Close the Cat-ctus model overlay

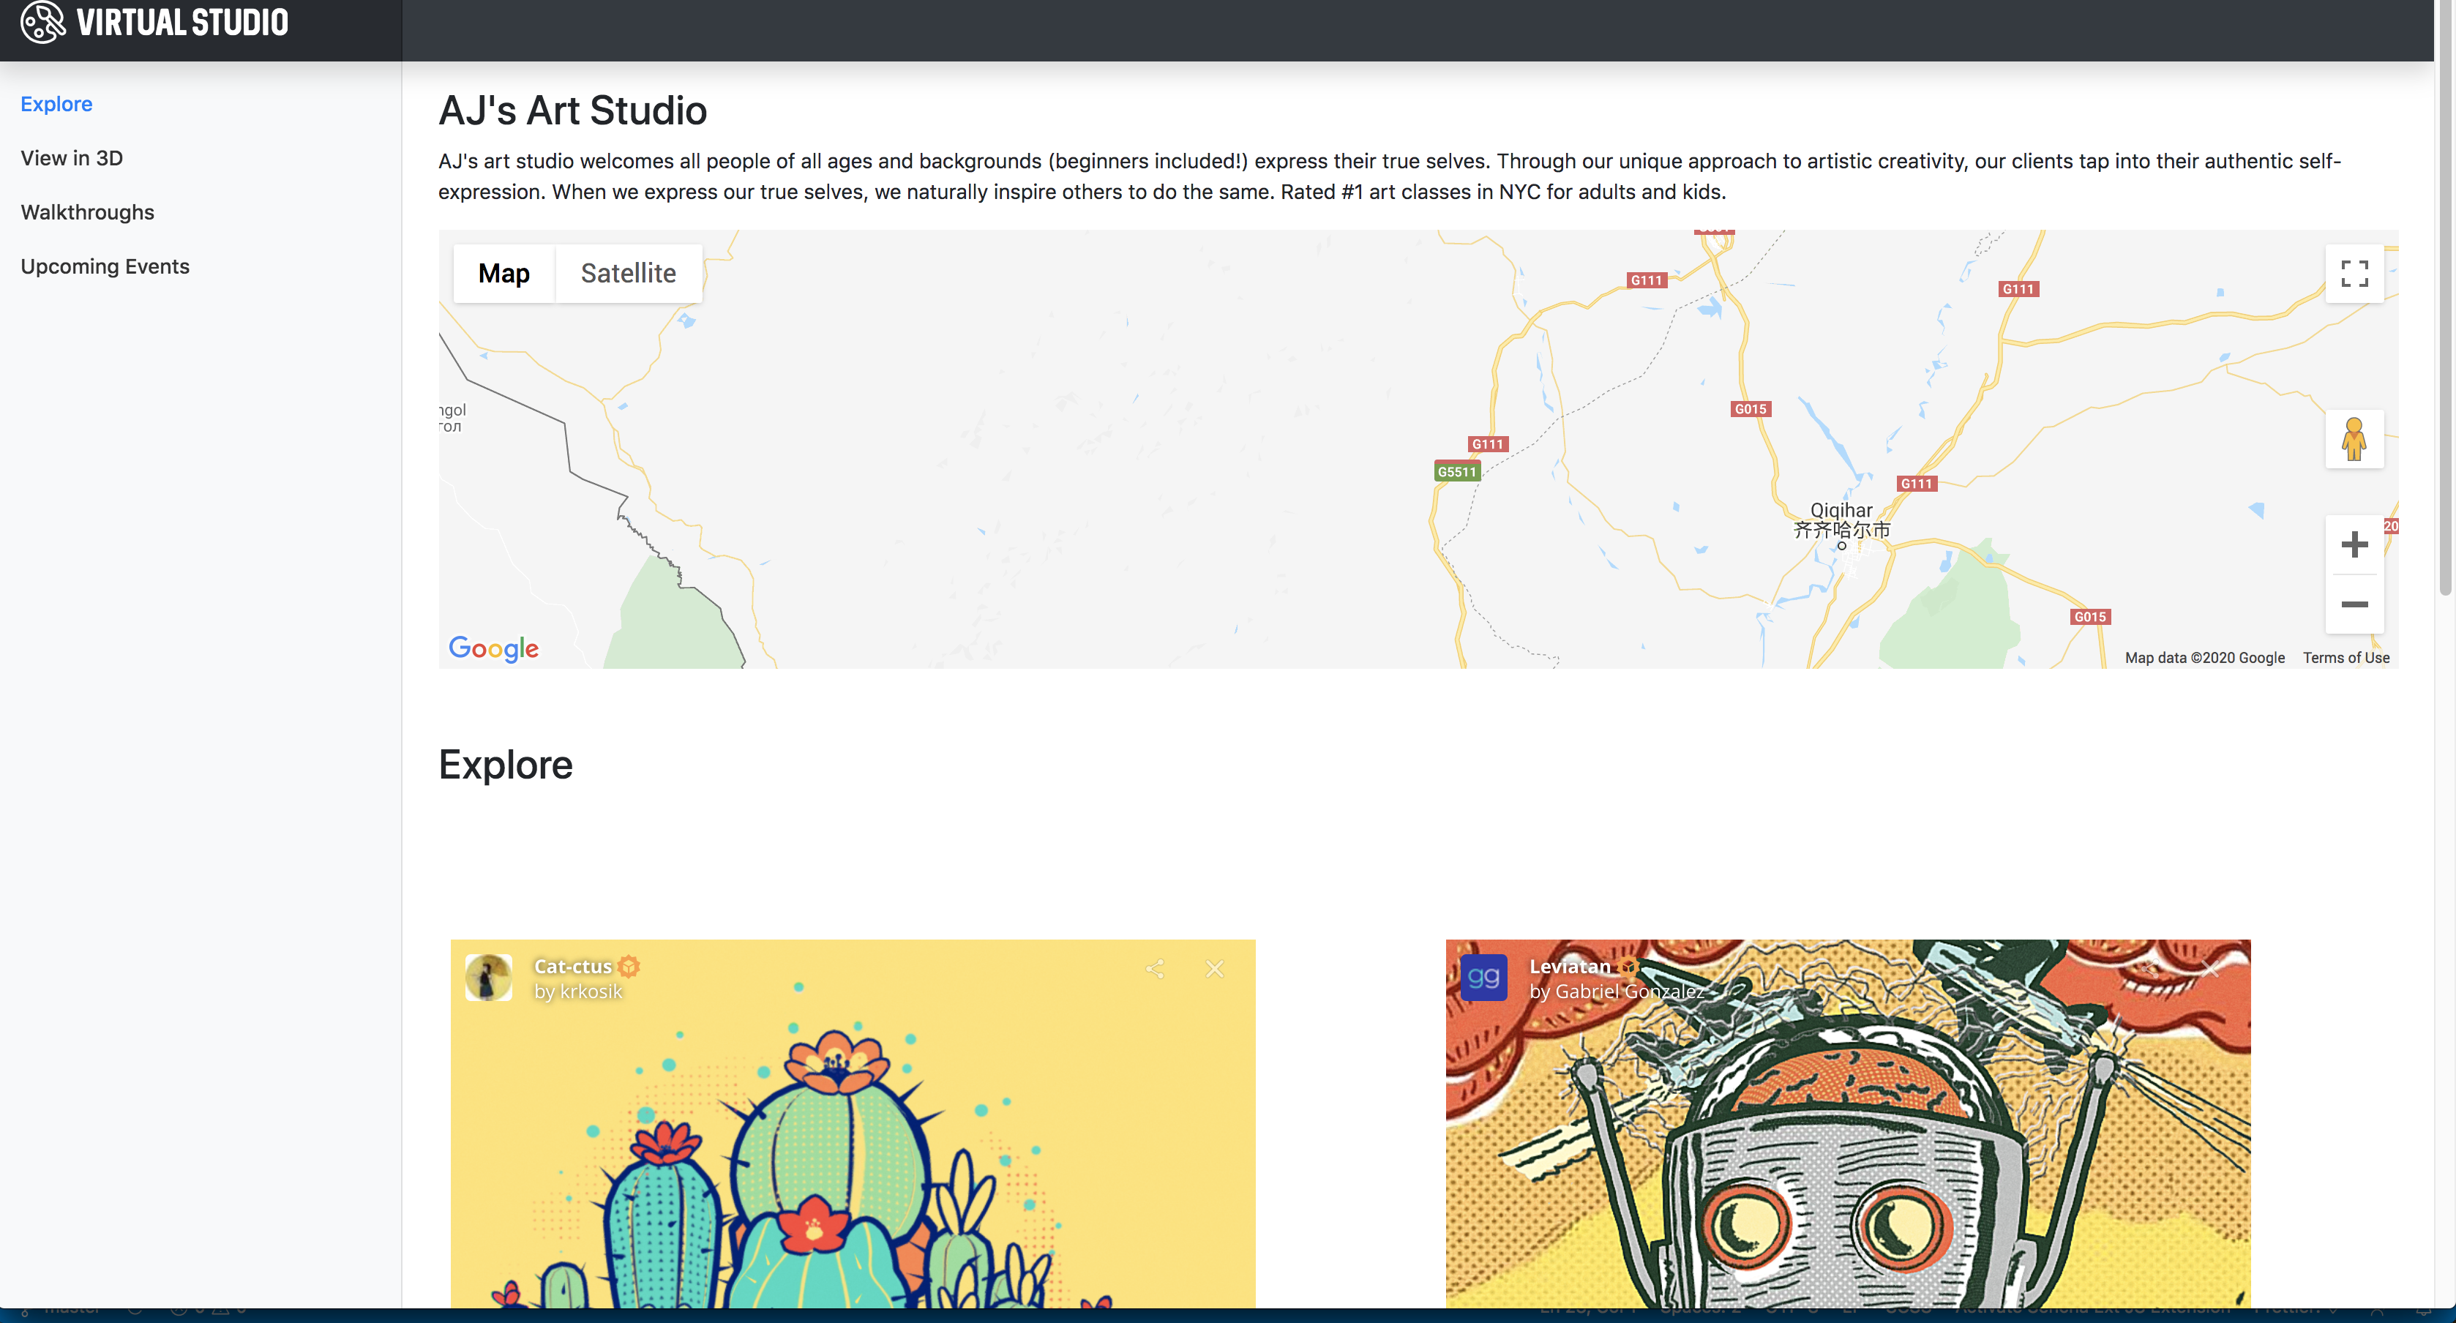click(x=1215, y=968)
